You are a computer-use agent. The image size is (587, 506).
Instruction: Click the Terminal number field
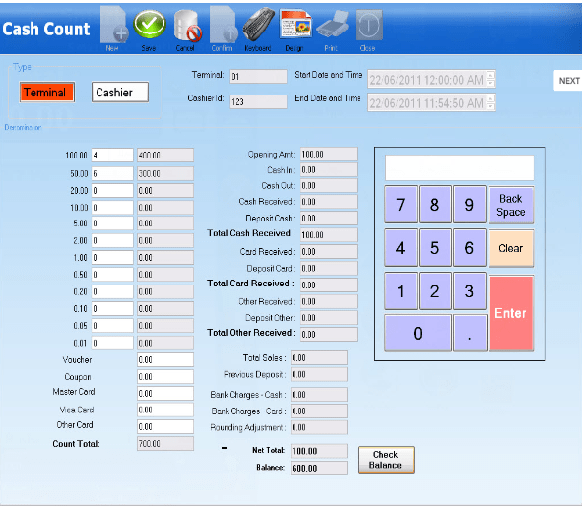point(258,77)
